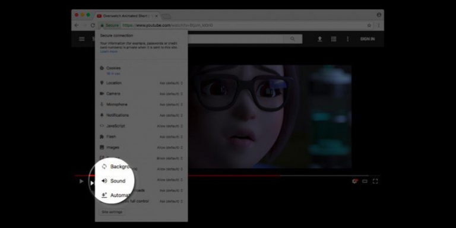
Task: Open the MIDI full control dropdown
Action: (171, 201)
